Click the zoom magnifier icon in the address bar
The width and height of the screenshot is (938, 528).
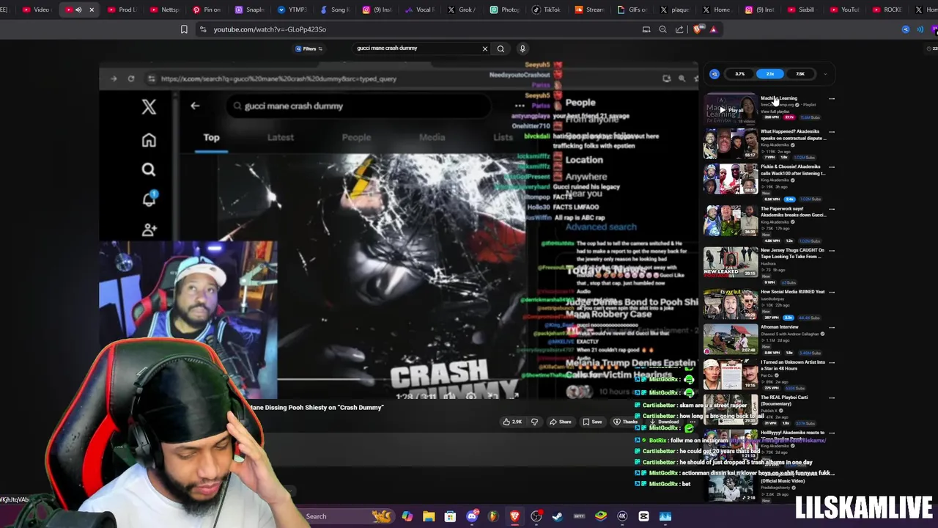point(662,29)
